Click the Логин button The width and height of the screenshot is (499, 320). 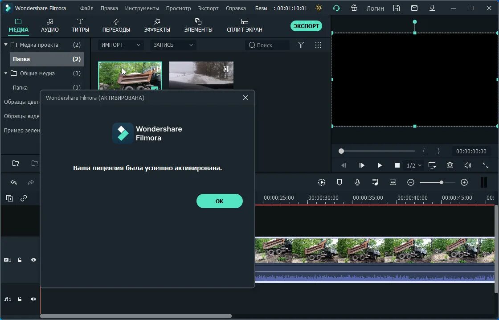pos(375,8)
